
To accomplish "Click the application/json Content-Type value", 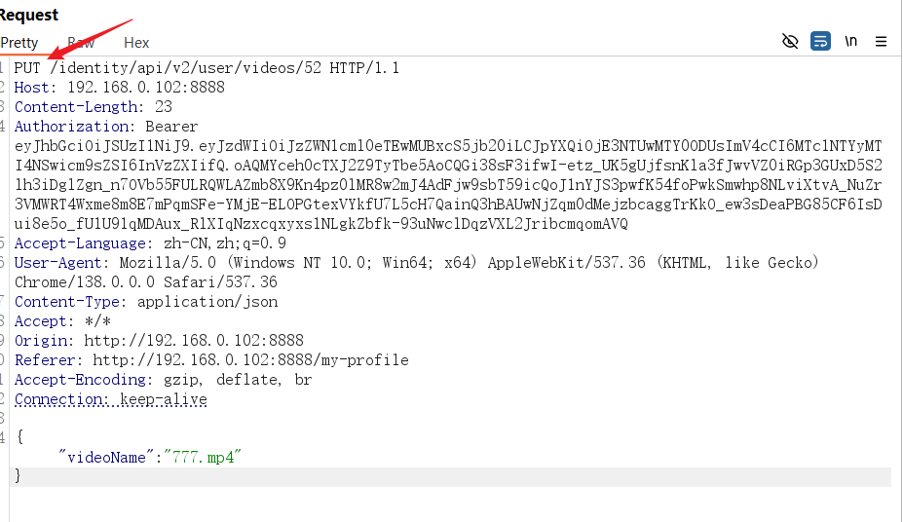I will pyautogui.click(x=207, y=302).
